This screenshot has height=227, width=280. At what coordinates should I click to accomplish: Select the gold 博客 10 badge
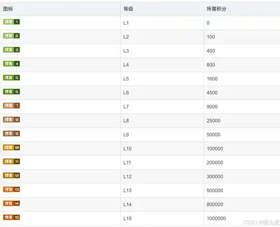pos(11,148)
